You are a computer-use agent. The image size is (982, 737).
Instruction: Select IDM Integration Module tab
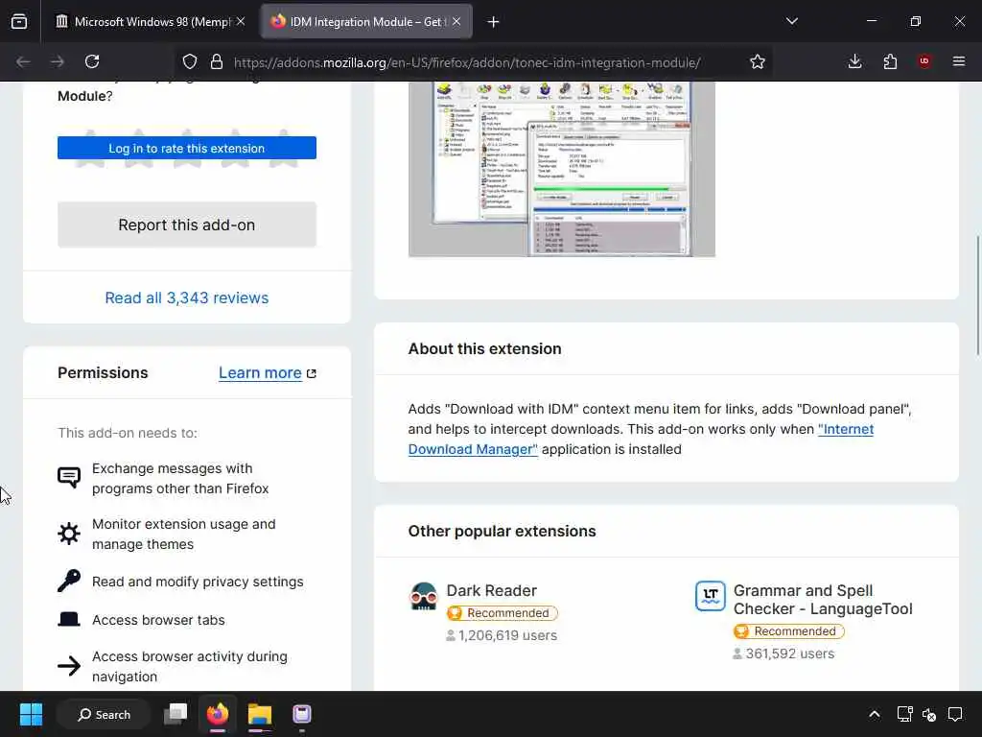pyautogui.click(x=367, y=22)
